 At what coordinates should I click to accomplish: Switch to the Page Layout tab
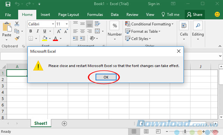point(68,15)
